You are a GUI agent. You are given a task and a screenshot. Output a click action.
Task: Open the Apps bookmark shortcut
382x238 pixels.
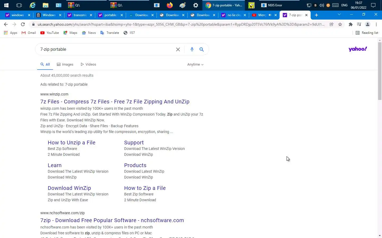click(x=11, y=33)
